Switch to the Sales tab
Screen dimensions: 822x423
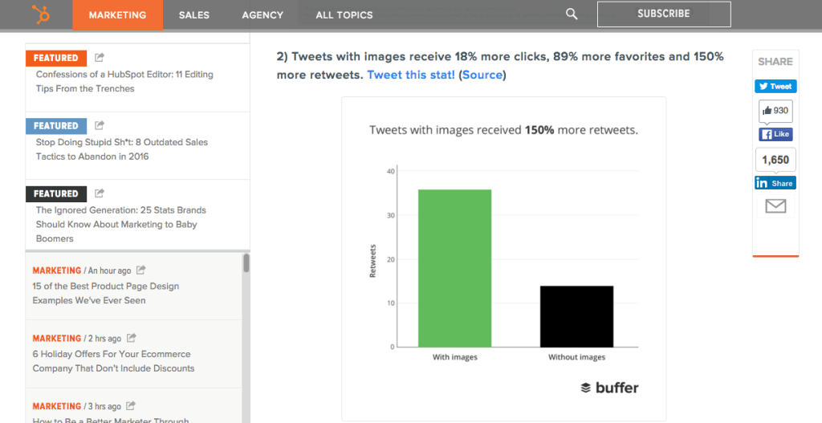click(194, 15)
